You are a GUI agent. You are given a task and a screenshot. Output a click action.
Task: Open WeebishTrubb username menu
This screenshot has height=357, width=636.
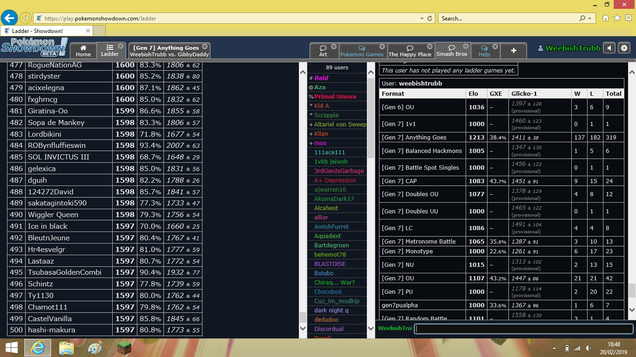point(569,48)
